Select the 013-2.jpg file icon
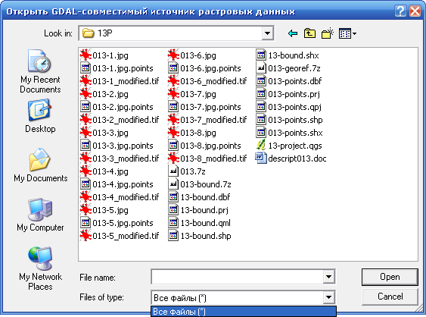Viewport: 426px width, 317px height. point(86,94)
